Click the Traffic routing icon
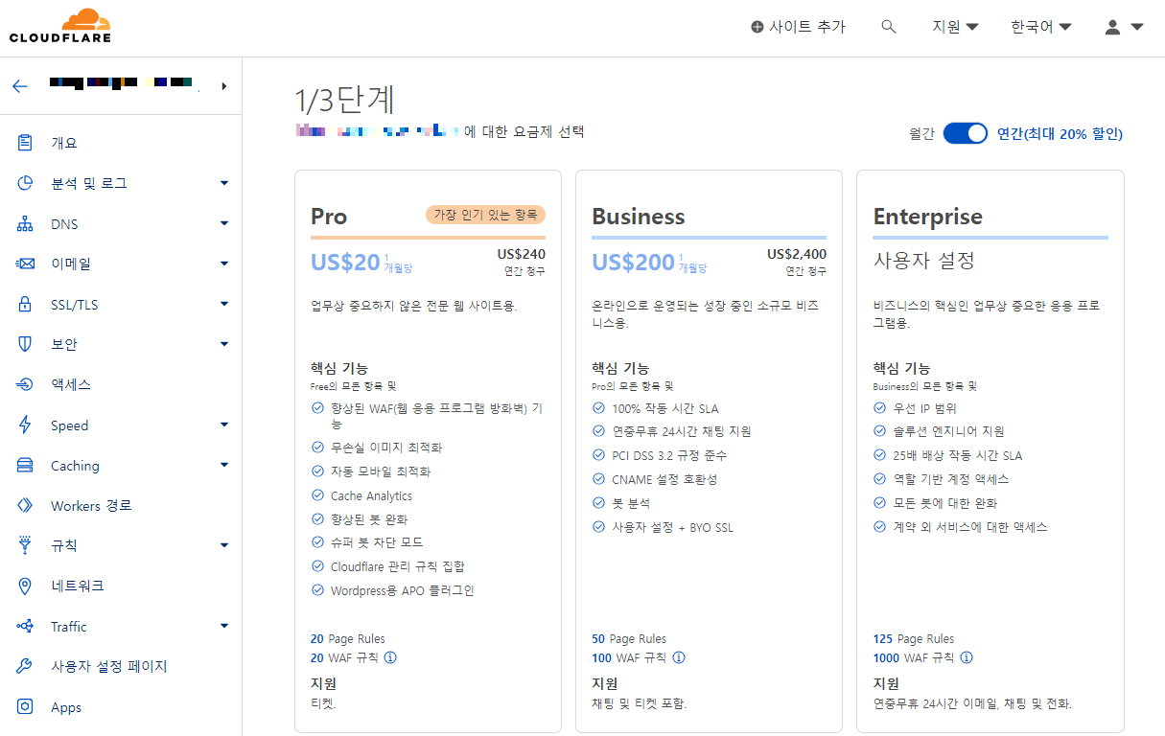 pos(26,627)
